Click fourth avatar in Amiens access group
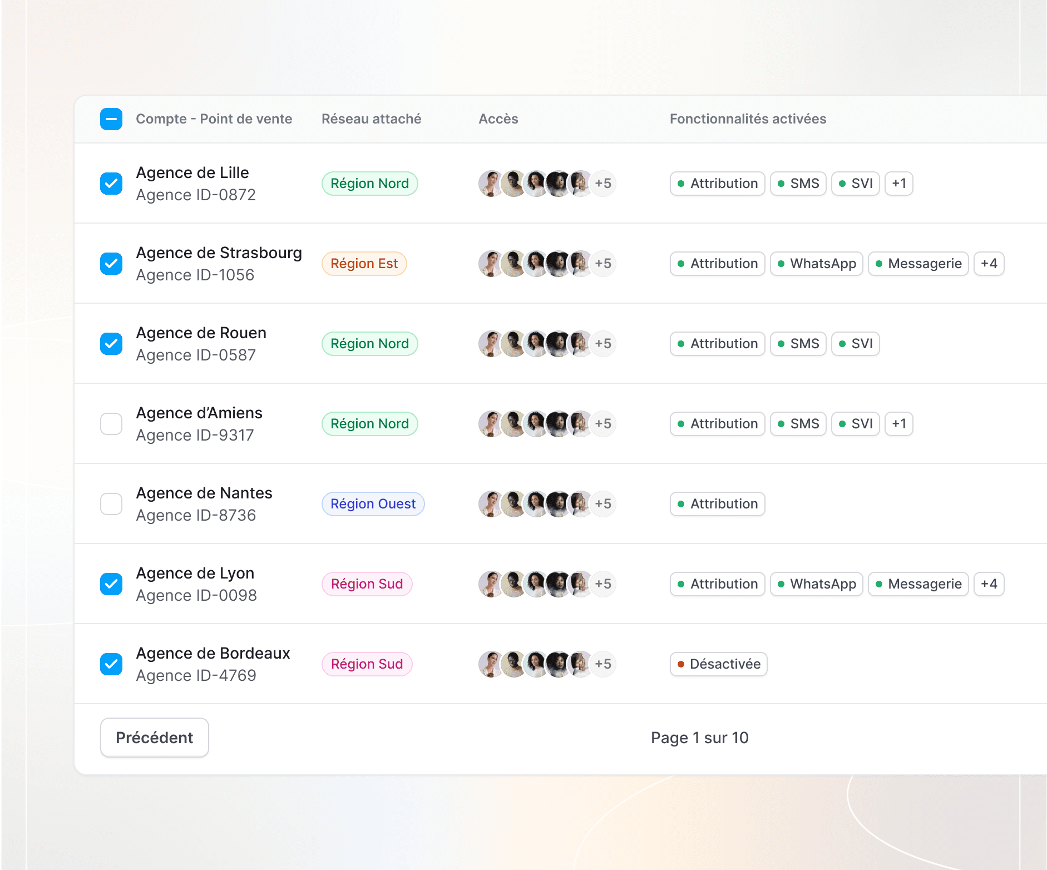This screenshot has width=1047, height=870. tap(558, 424)
